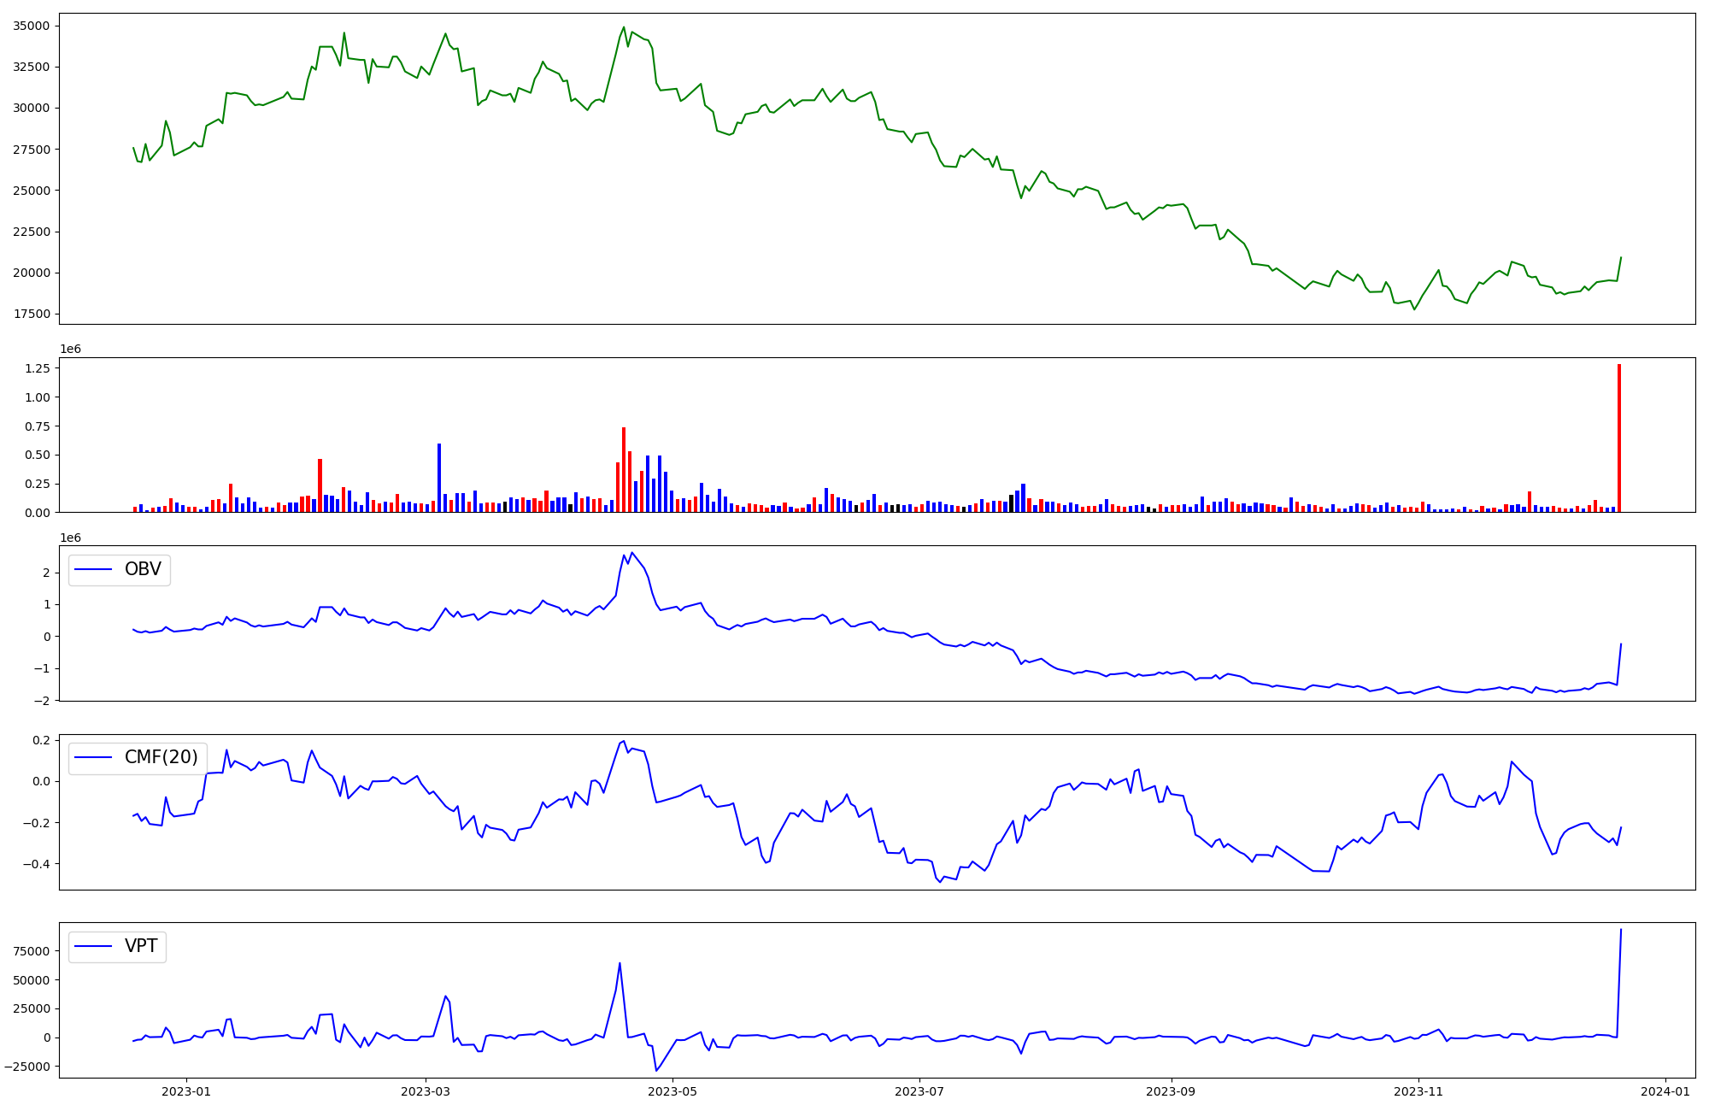
Task: Select the 2023-07 date tick label
Action: tap(919, 1091)
